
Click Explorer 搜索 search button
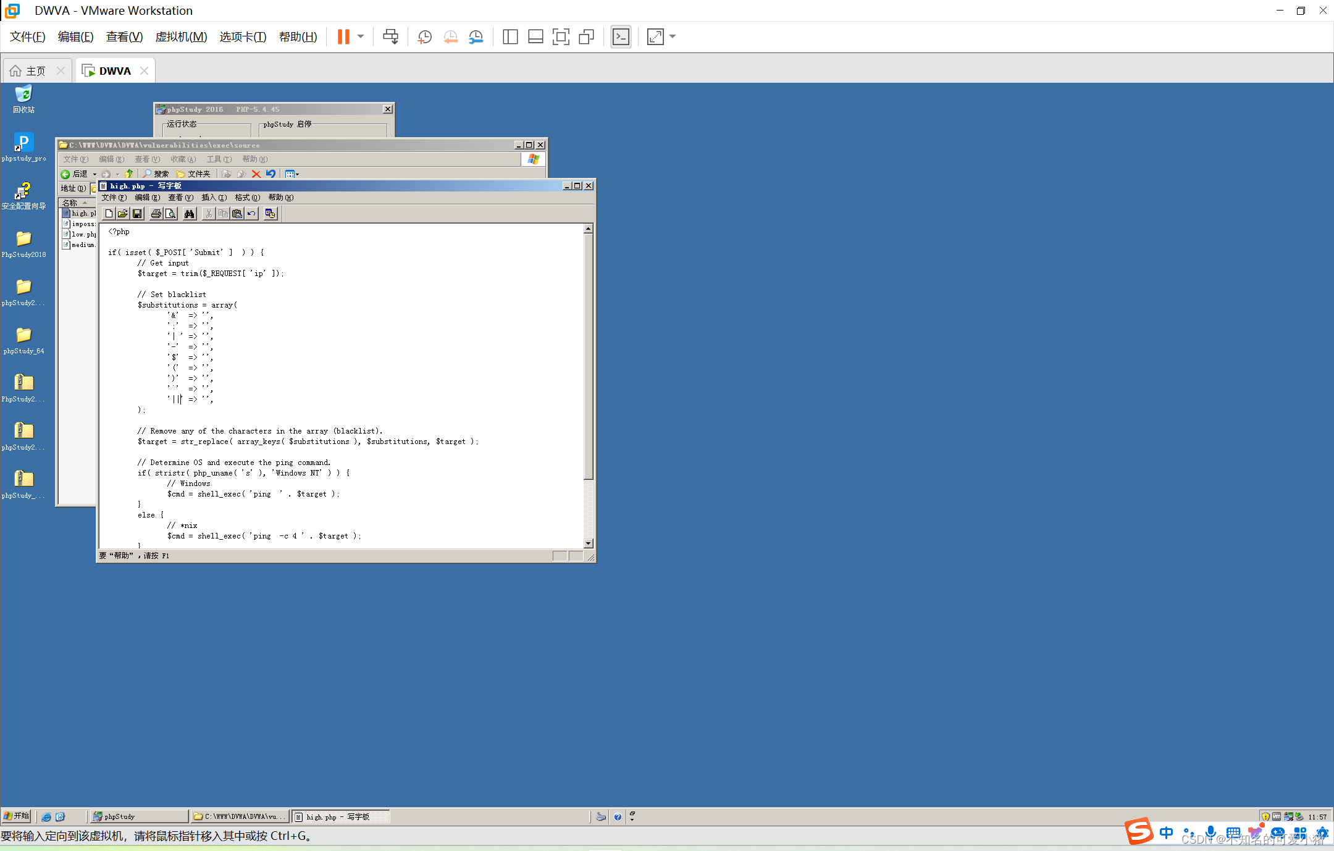[x=156, y=174]
